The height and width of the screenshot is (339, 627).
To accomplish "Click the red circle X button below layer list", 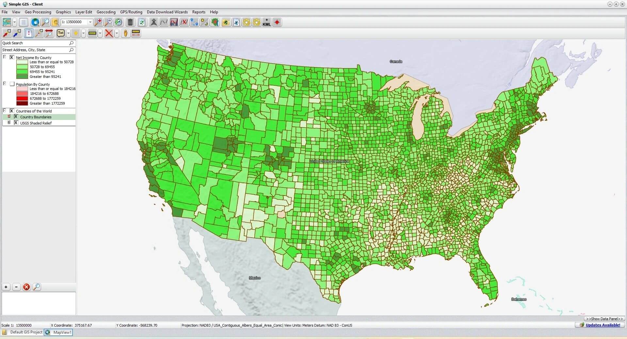I will pyautogui.click(x=26, y=287).
